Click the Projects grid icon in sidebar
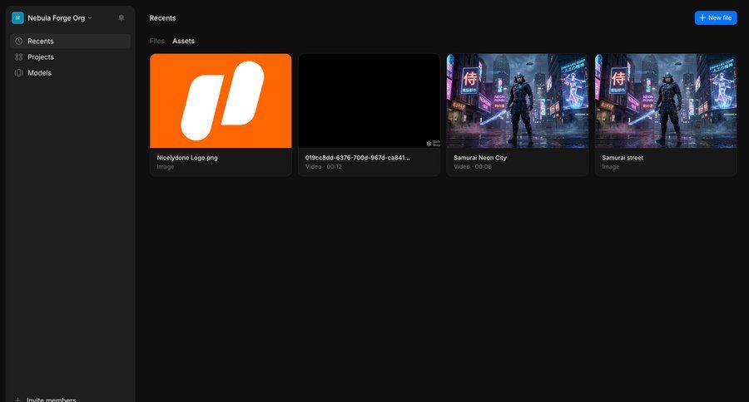The image size is (749, 402). tap(18, 57)
